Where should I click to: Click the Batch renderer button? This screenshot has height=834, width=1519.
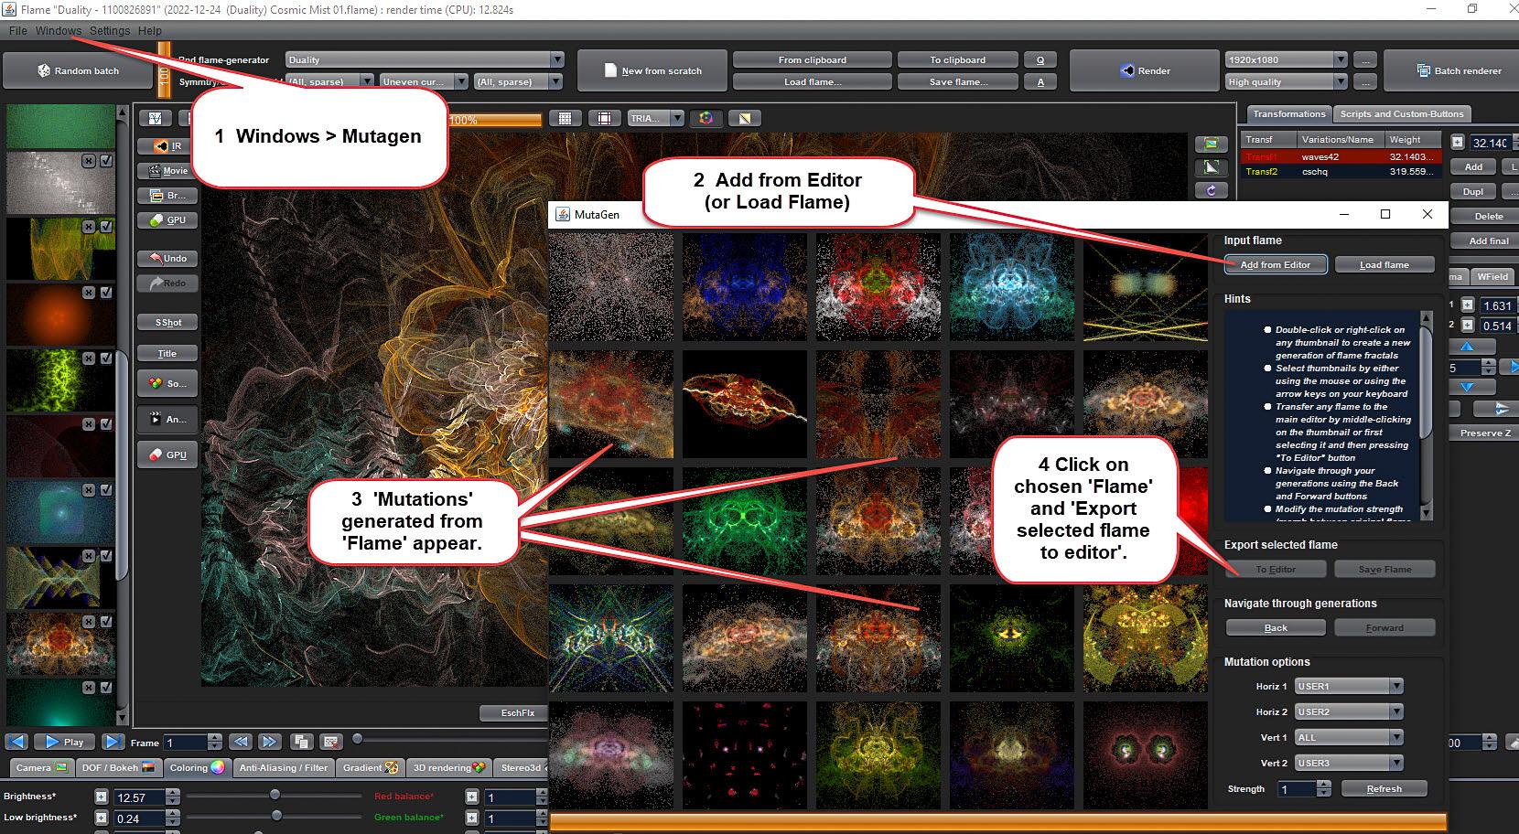point(1459,70)
